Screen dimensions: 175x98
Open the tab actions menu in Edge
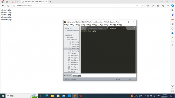pyautogui.click(x=7, y=2)
